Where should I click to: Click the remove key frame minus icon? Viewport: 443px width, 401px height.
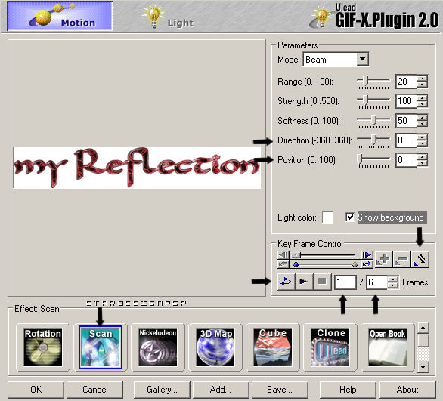pyautogui.click(x=401, y=259)
